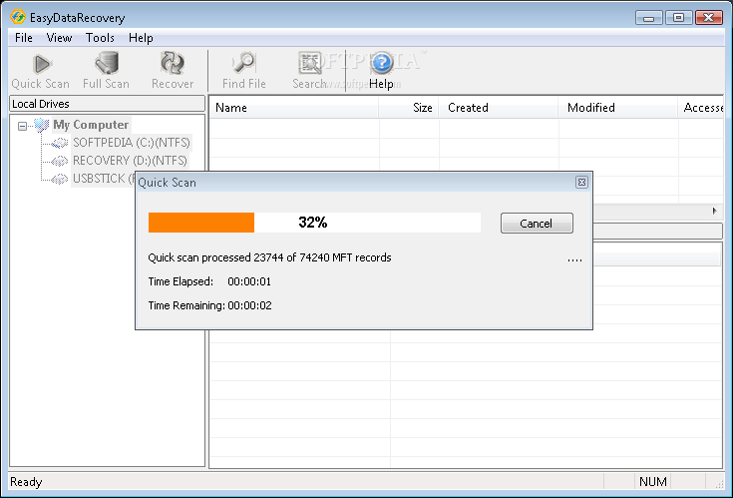Sort file list by Created column
This screenshot has height=498, width=733.
(x=499, y=108)
